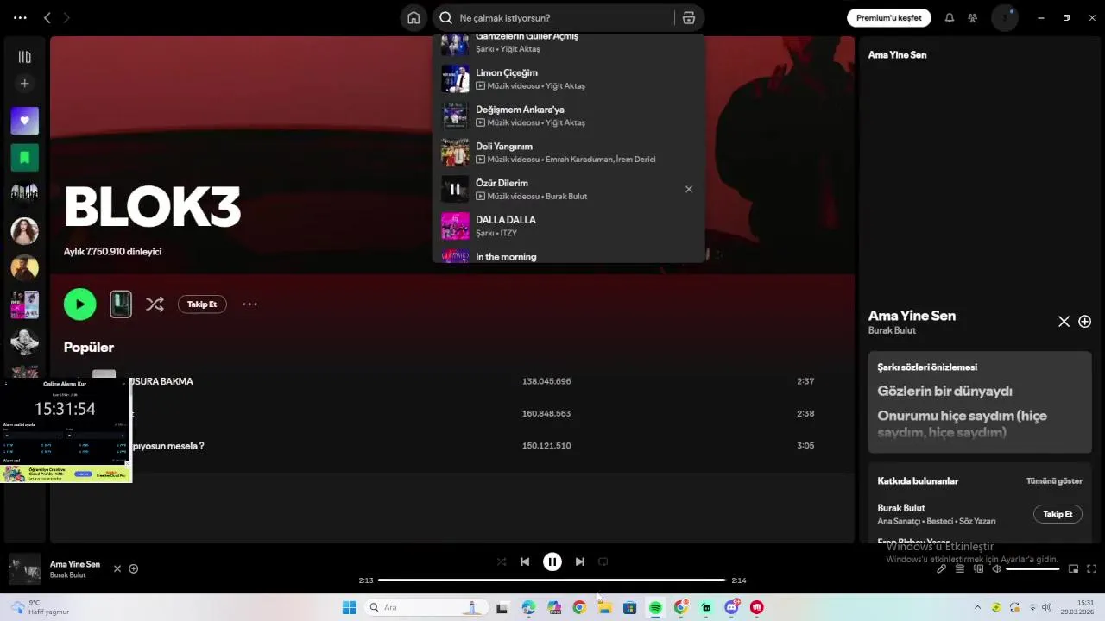Open the Burak Bulut credits name
Viewport: 1105px width, 621px height.
[x=901, y=508]
